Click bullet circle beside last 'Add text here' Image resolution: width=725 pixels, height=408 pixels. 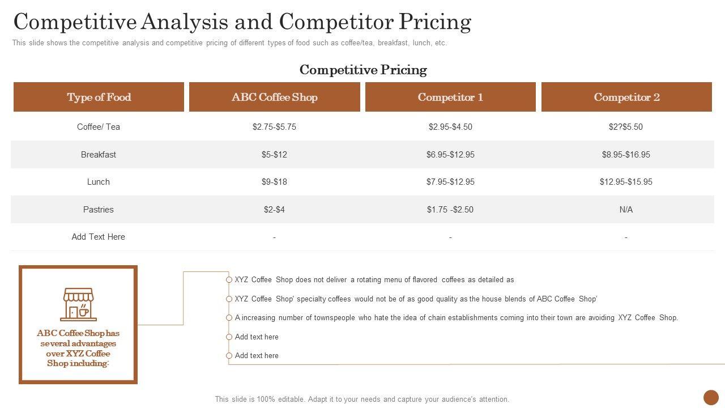(229, 356)
